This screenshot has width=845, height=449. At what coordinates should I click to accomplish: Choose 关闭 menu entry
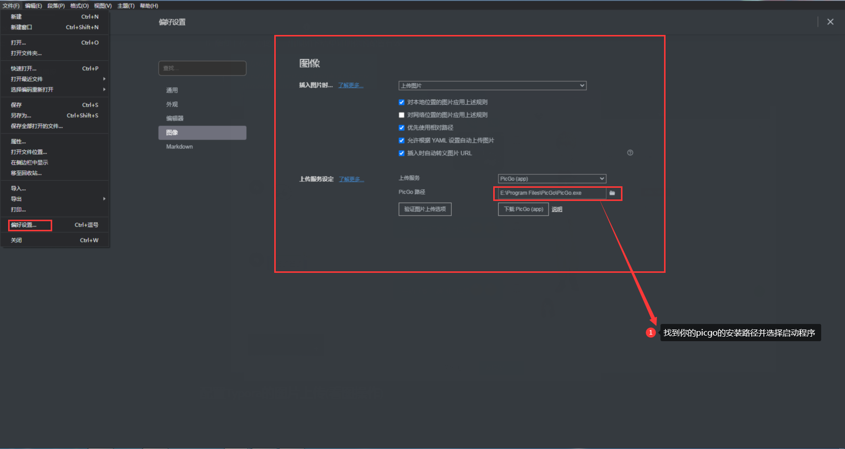pyautogui.click(x=55, y=240)
